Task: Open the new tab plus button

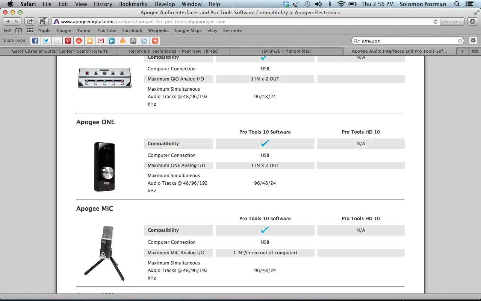Action: [463, 51]
